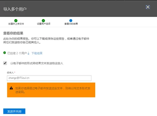This screenshot has height=116, width=157.
Task: Click the 发送并关闭 button
Action: (14, 111)
